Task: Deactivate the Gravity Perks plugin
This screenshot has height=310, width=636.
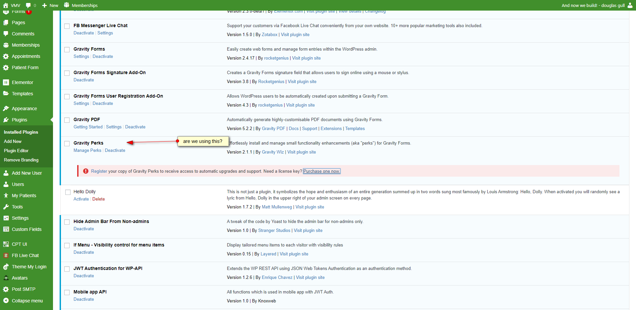Action: tap(115, 150)
